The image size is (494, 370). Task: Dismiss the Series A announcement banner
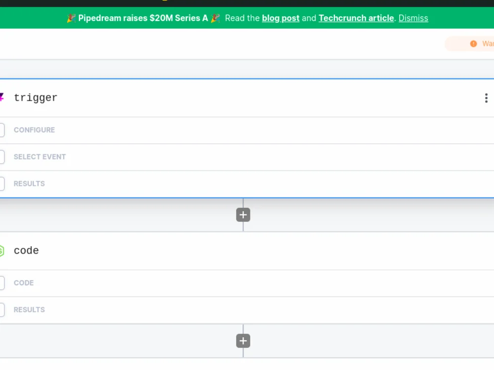click(413, 18)
